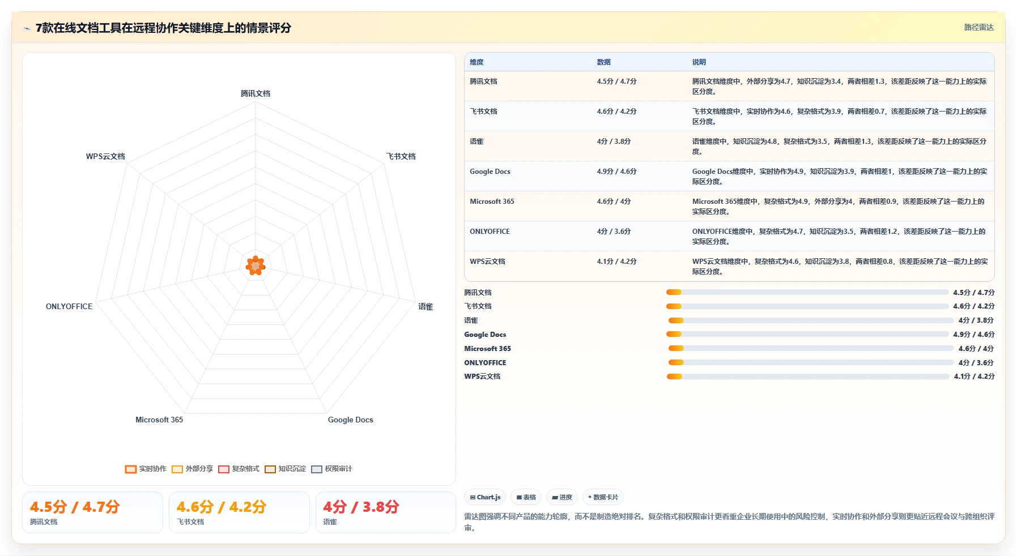Open the 4.5分 / 4.7分 腾讯文档 data card
1017x556 pixels.
[93, 512]
